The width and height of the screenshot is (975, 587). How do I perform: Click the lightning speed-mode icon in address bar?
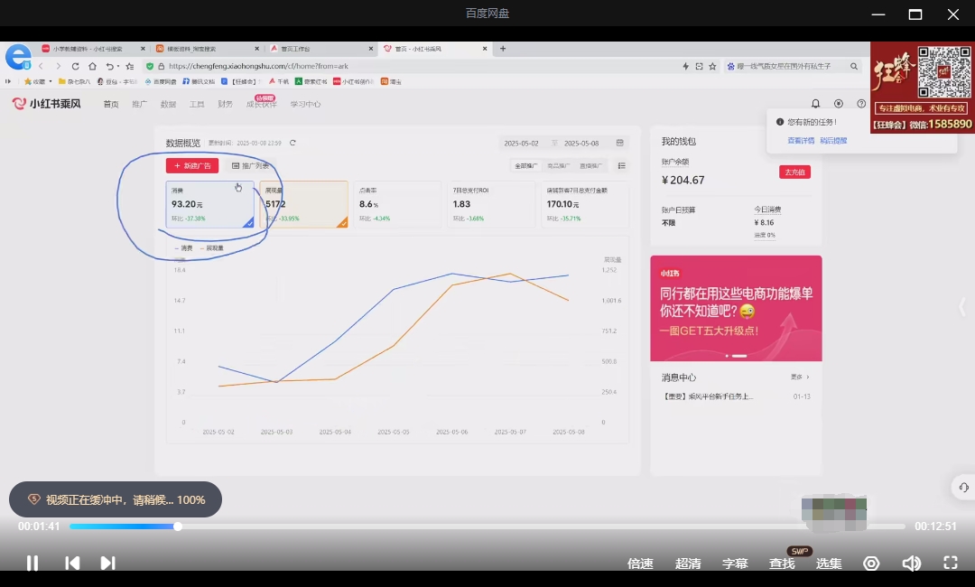(x=685, y=66)
